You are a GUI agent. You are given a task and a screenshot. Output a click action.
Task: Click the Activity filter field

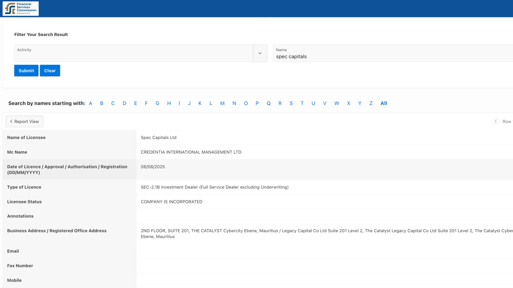click(133, 53)
